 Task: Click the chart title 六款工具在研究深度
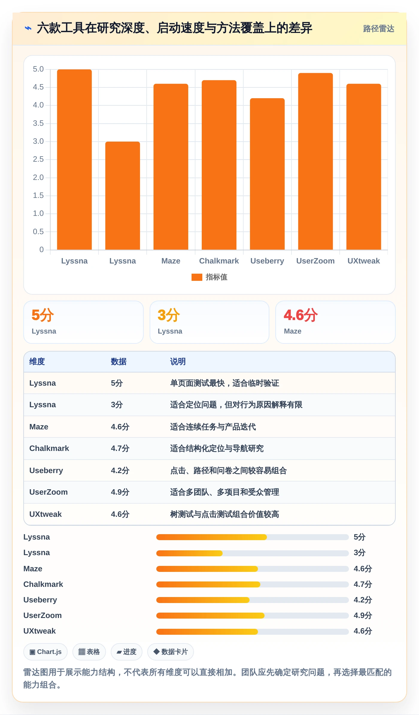pyautogui.click(x=174, y=28)
